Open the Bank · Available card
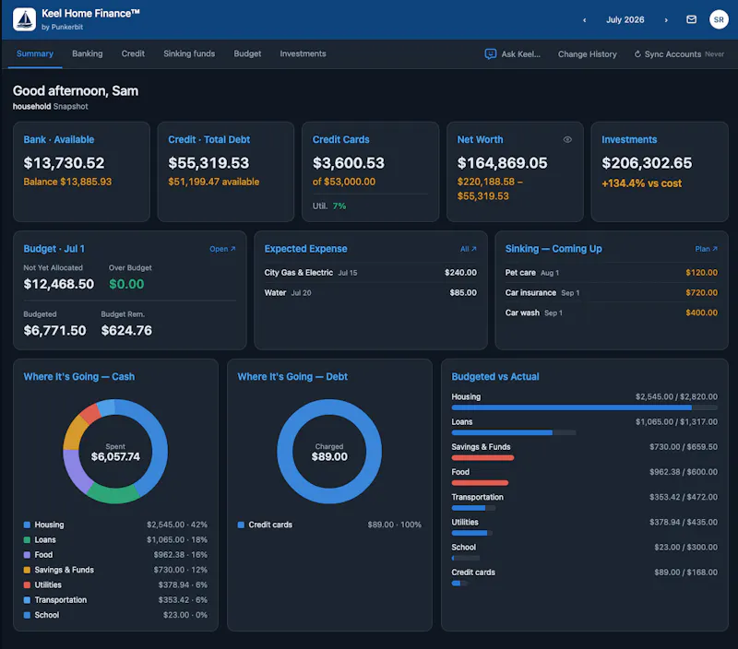738x649 pixels. point(81,171)
